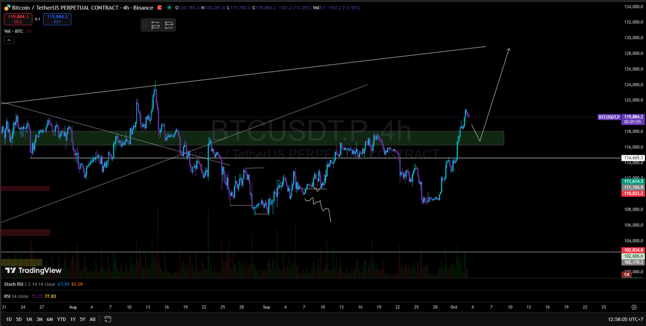Toggle the Vol BTC indicator legend
646x326 pixels.
tap(13, 31)
